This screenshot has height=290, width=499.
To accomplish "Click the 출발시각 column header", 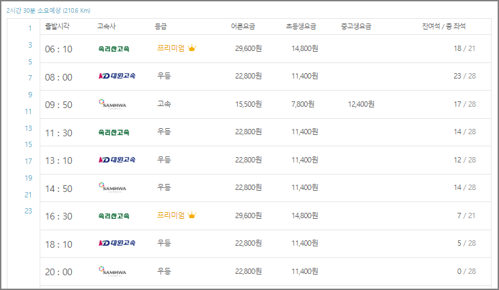I will click(57, 26).
